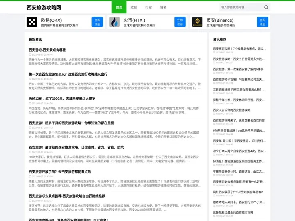Open sidebar link 西安人告诉你的西安旅游攻略

tap(231, 110)
